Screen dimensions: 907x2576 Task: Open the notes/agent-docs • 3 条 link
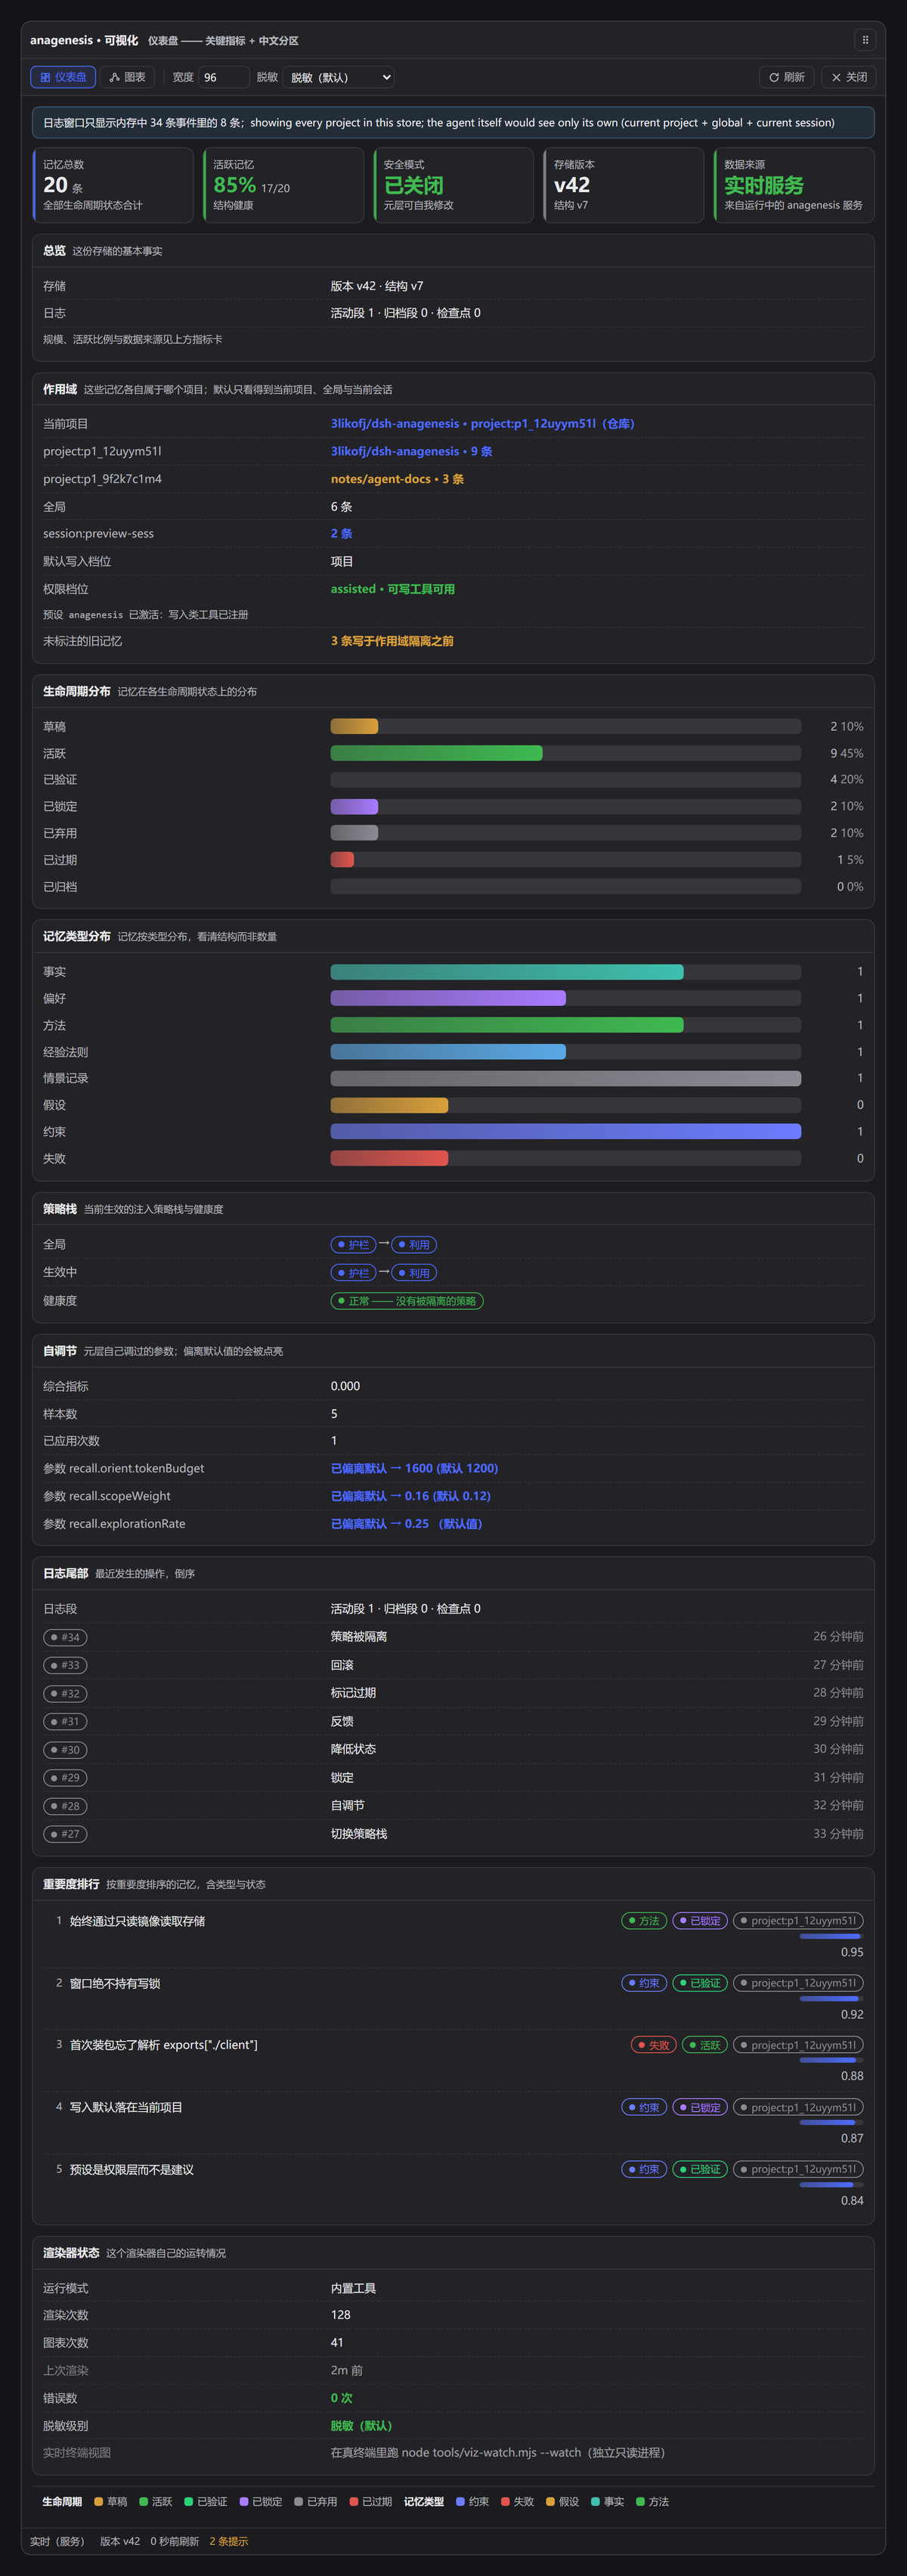397,479
